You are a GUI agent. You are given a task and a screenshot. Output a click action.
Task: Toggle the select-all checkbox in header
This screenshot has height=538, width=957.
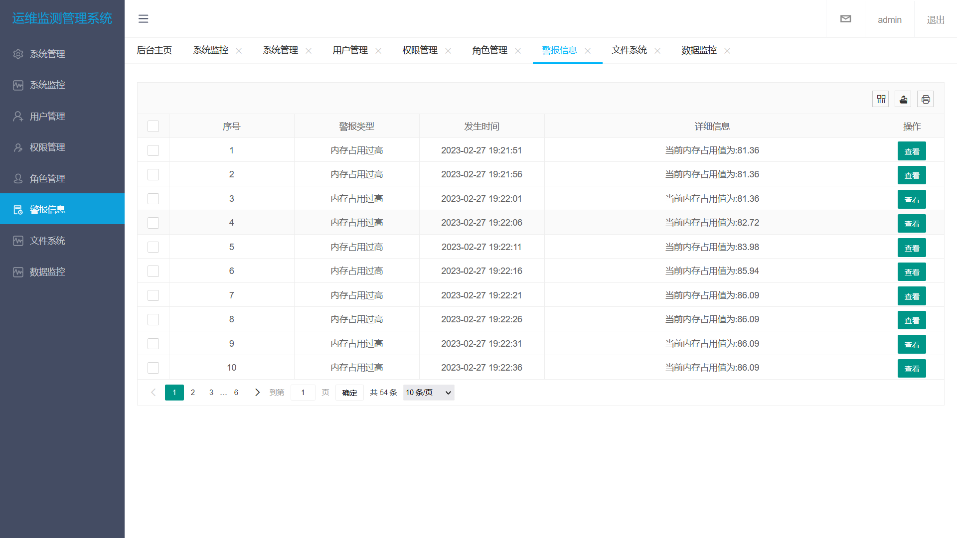tap(154, 127)
